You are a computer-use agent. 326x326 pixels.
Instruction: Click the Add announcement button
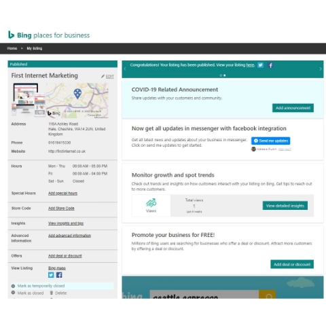[293, 108]
